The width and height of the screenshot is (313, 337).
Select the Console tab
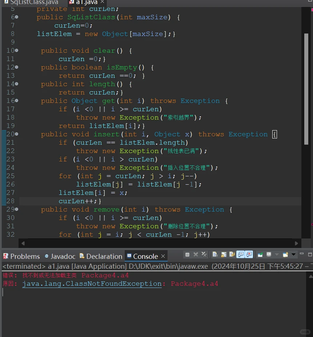tap(142, 256)
